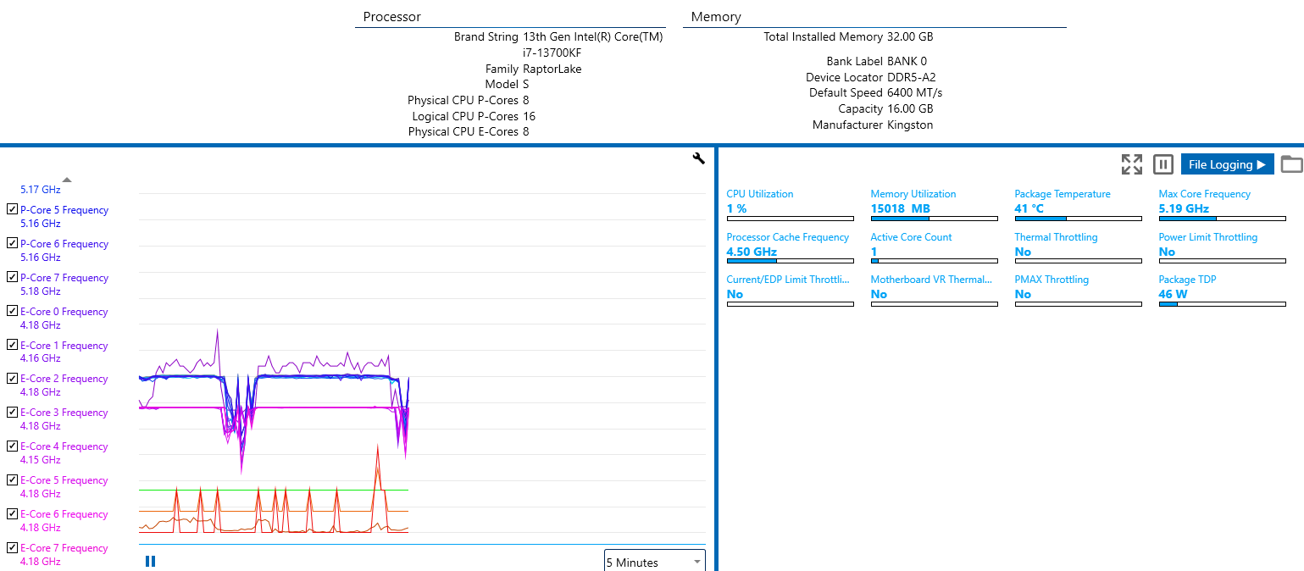The image size is (1304, 571).
Task: Toggle E-Core 0 Frequency checkbox
Action: click(x=12, y=311)
